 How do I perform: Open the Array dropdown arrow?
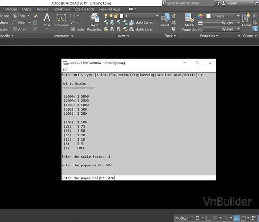tap(29, 29)
